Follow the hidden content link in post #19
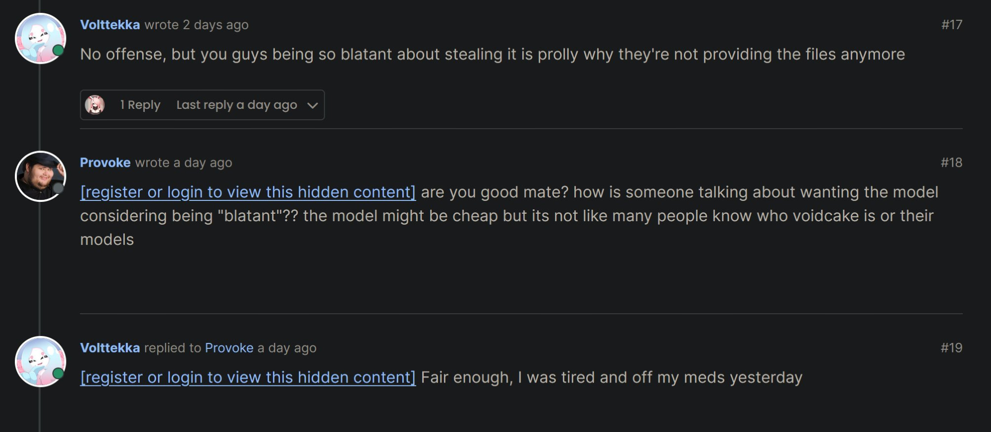991x432 pixels. [x=248, y=378]
